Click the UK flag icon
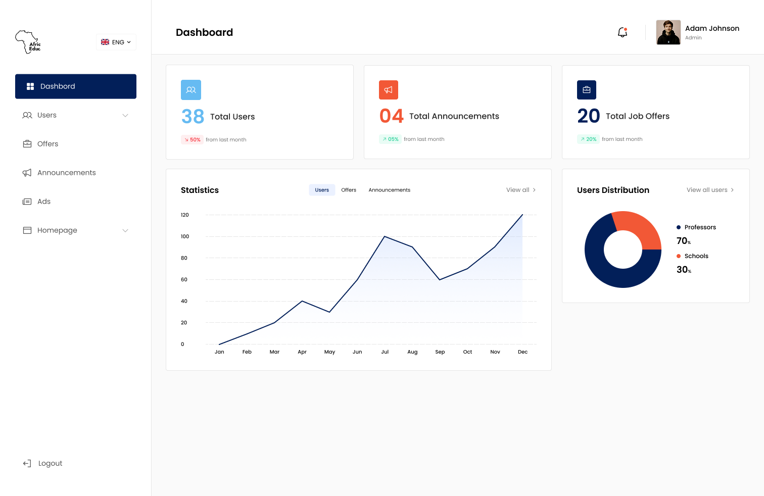This screenshot has width=764, height=496. click(x=105, y=42)
